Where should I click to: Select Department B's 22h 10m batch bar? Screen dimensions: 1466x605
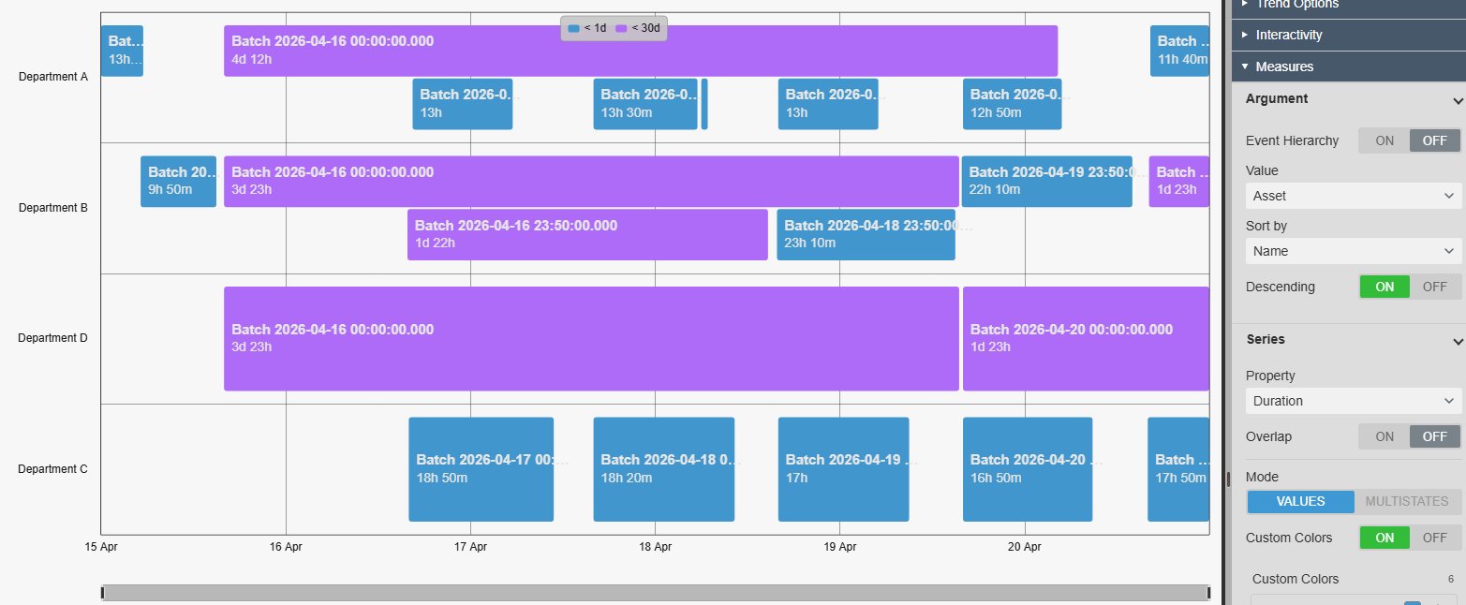[1047, 182]
